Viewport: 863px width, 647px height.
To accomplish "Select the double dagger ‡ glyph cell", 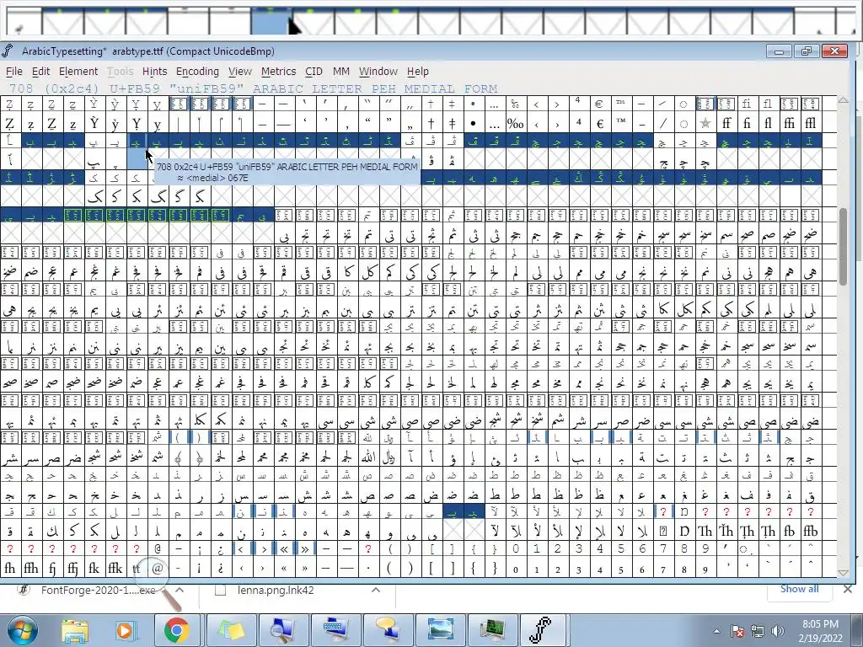I will (x=452, y=123).
